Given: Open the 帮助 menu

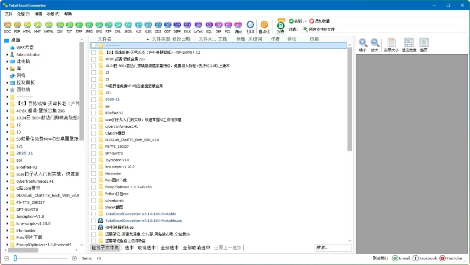Looking at the screenshot, I should click(67, 14).
